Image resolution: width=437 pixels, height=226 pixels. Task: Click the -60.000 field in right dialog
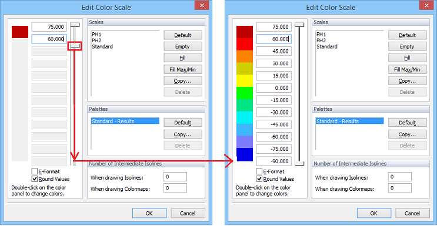click(x=273, y=137)
